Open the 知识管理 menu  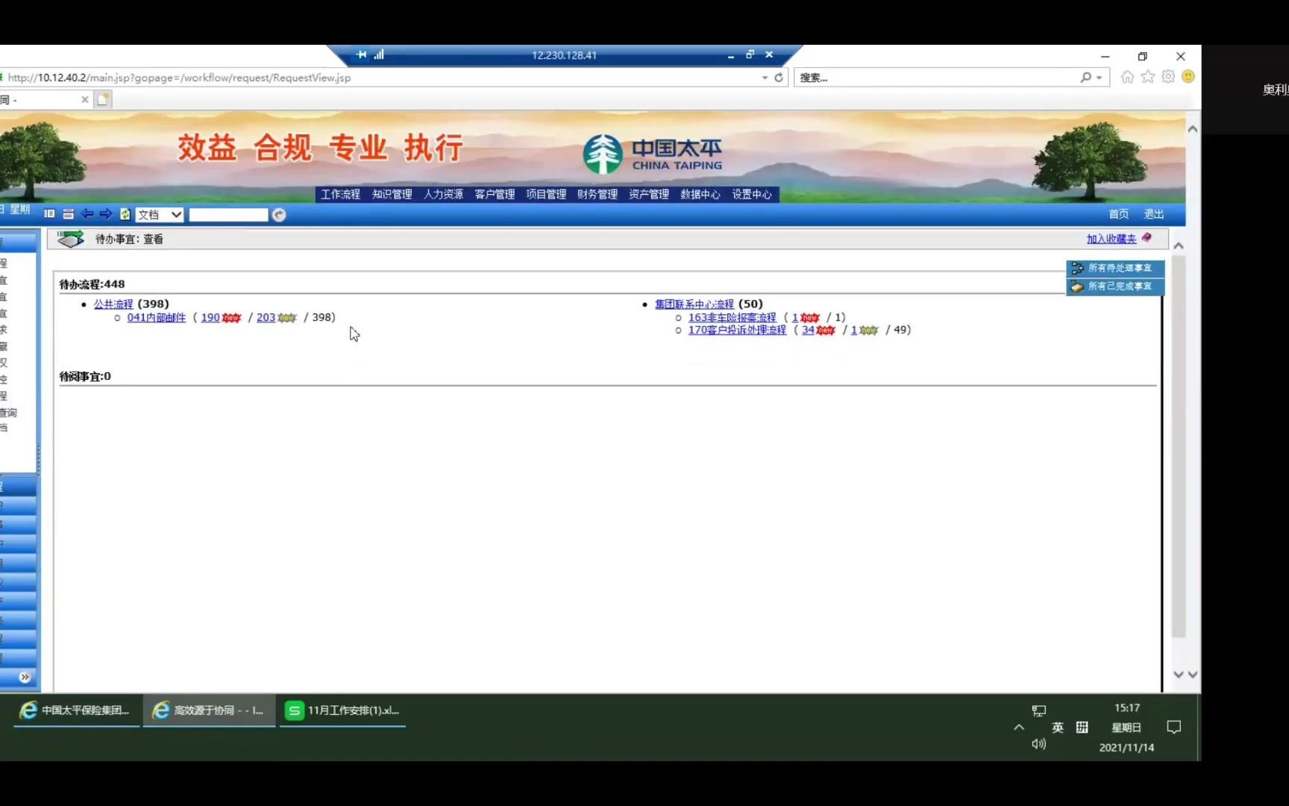tap(392, 194)
